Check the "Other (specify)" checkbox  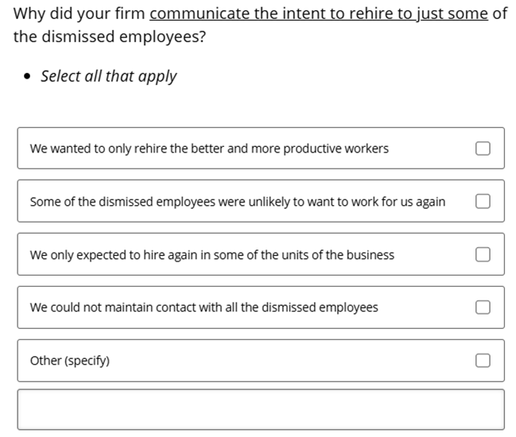(x=482, y=361)
